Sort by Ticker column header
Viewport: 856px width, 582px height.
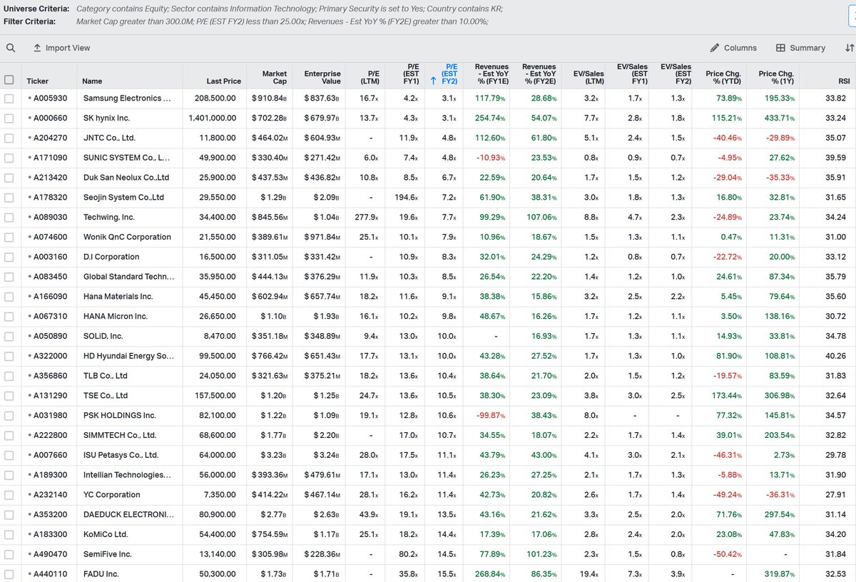pyautogui.click(x=37, y=81)
